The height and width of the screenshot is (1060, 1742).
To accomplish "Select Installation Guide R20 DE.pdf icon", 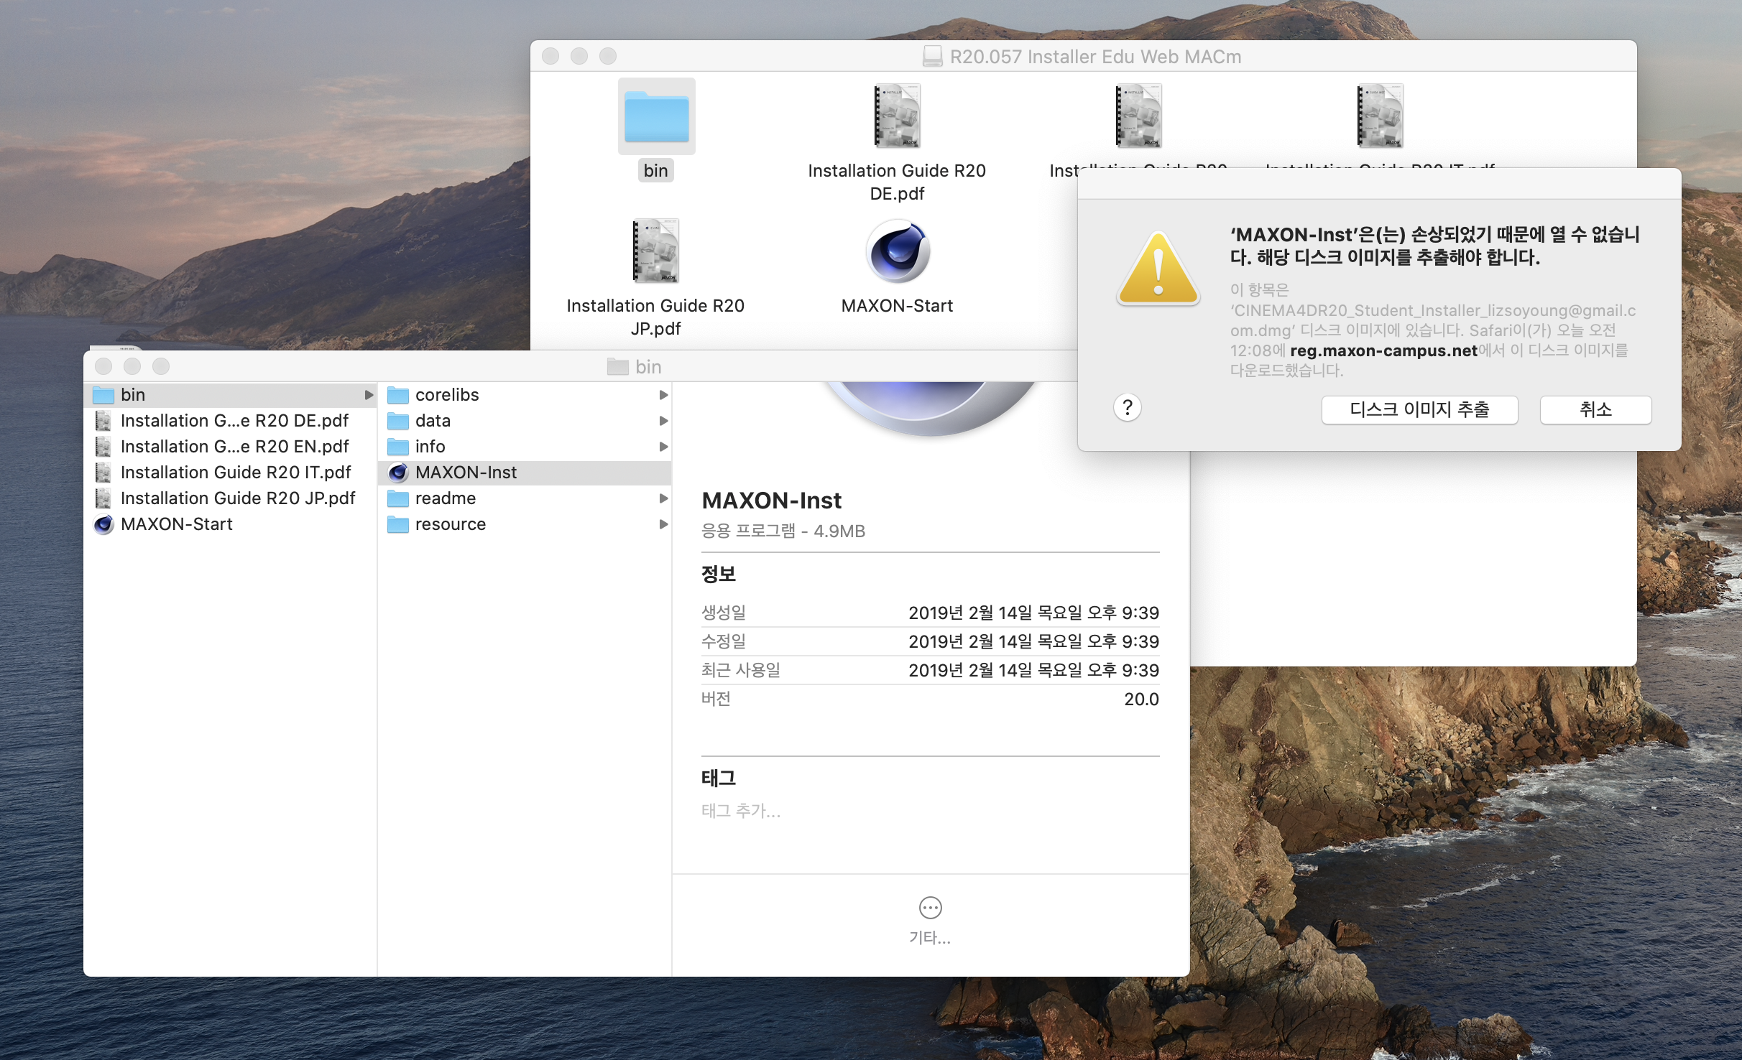I will pyautogui.click(x=897, y=116).
